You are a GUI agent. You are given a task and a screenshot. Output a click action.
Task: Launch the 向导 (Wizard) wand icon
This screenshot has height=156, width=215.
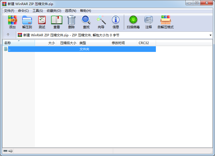[101, 22]
